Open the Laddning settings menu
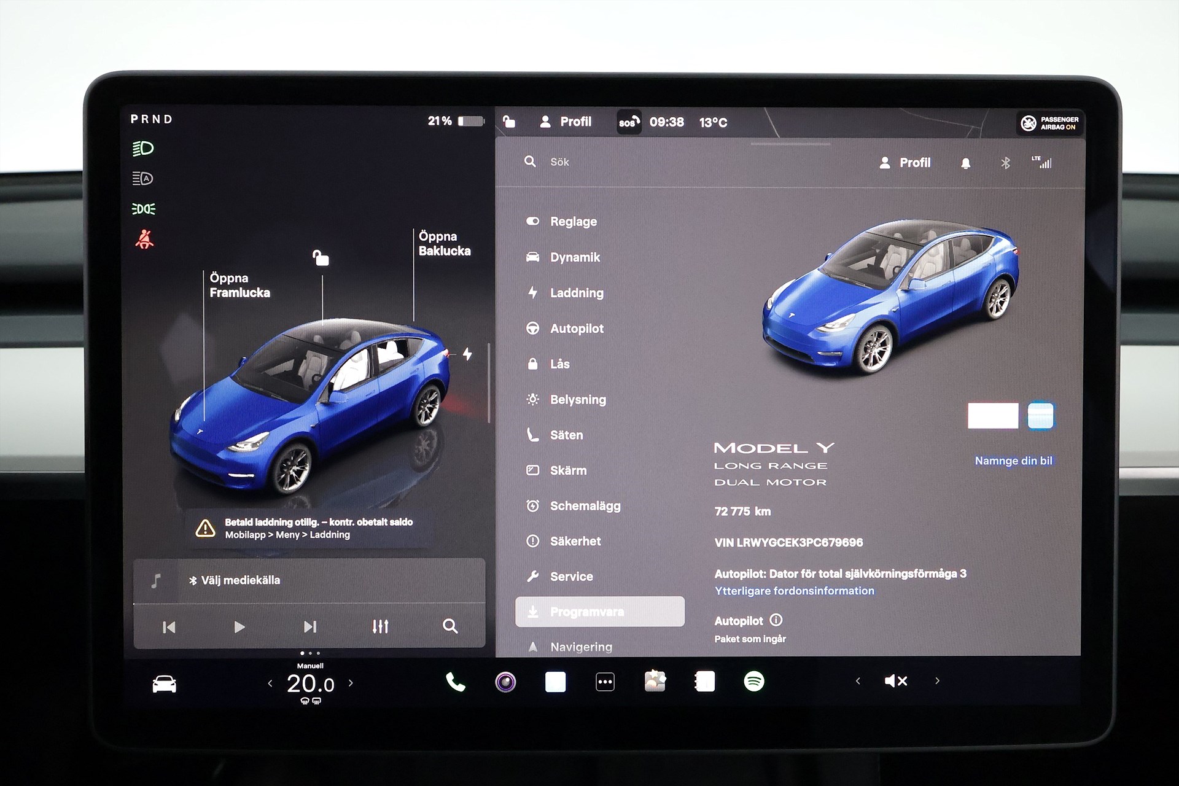The width and height of the screenshot is (1179, 786). 576,293
